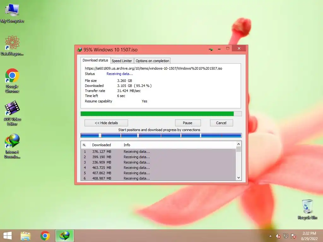
Task: Open Action Center flag icon
Action: (x=293, y=236)
